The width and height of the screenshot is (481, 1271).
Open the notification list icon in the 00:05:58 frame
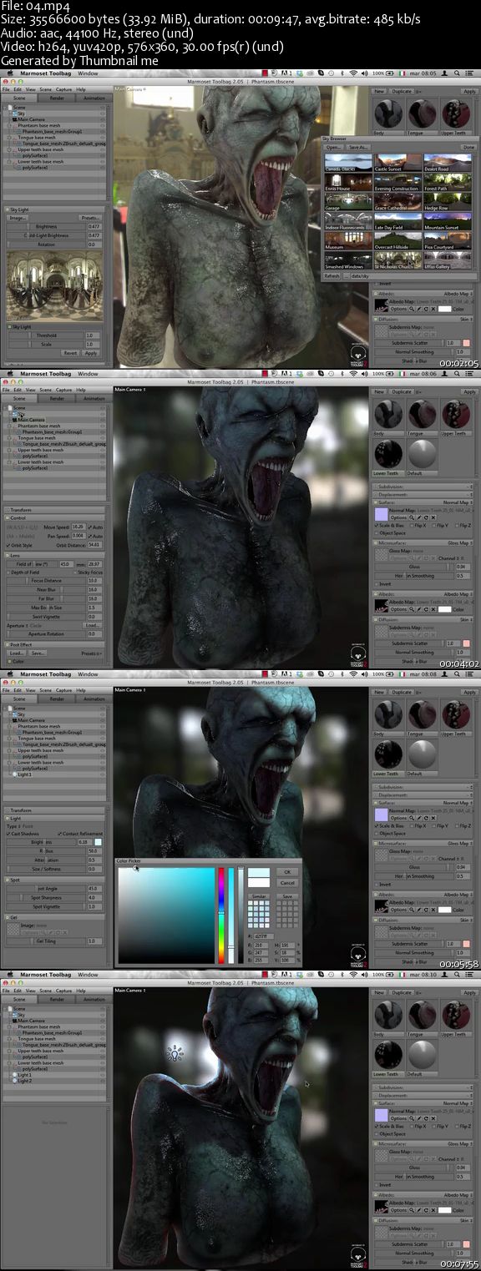pos(469,673)
